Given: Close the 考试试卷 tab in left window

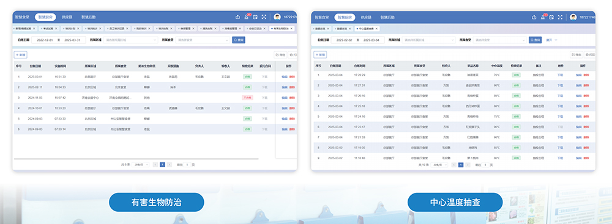Looking at the screenshot, I should coord(56,29).
